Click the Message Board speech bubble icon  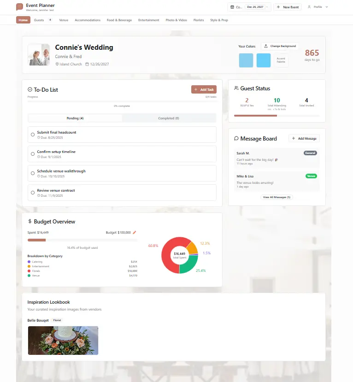[x=236, y=138]
